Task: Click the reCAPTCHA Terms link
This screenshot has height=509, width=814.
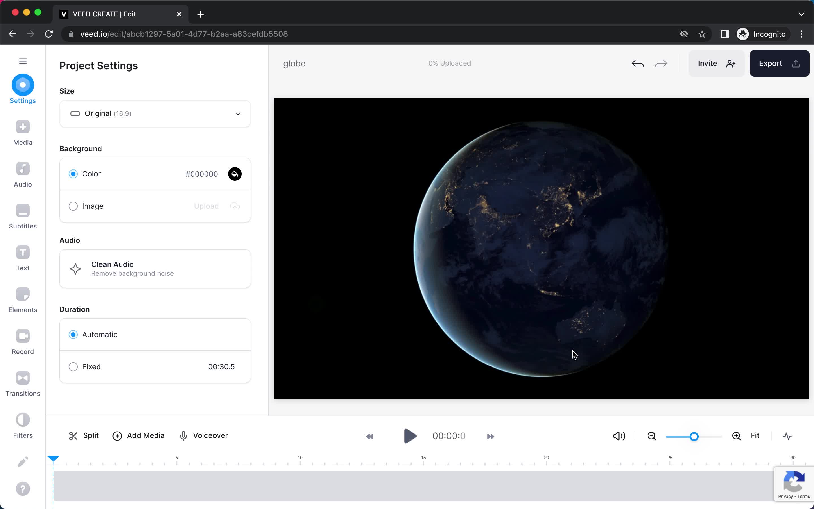Action: click(x=804, y=496)
